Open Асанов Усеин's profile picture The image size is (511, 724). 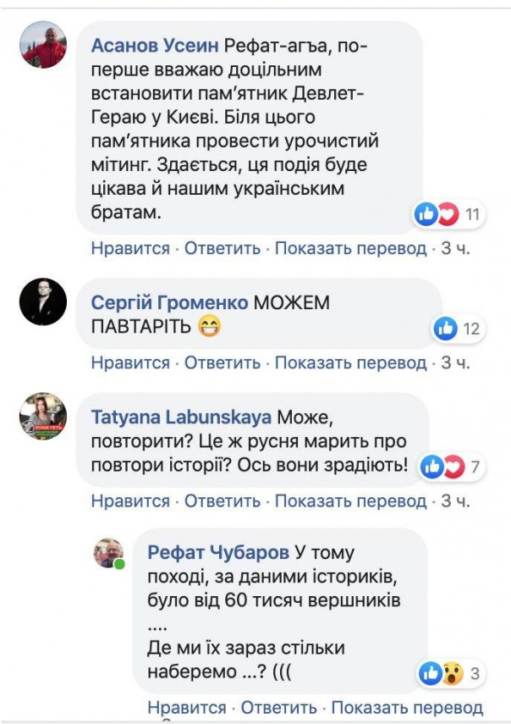pos(43,44)
